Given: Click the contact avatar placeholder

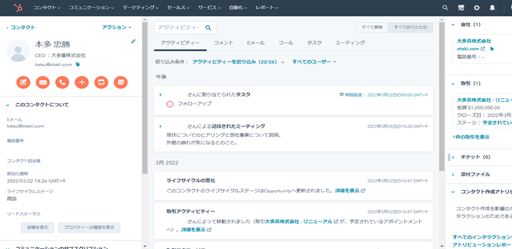Looking at the screenshot, I should pos(18,51).
